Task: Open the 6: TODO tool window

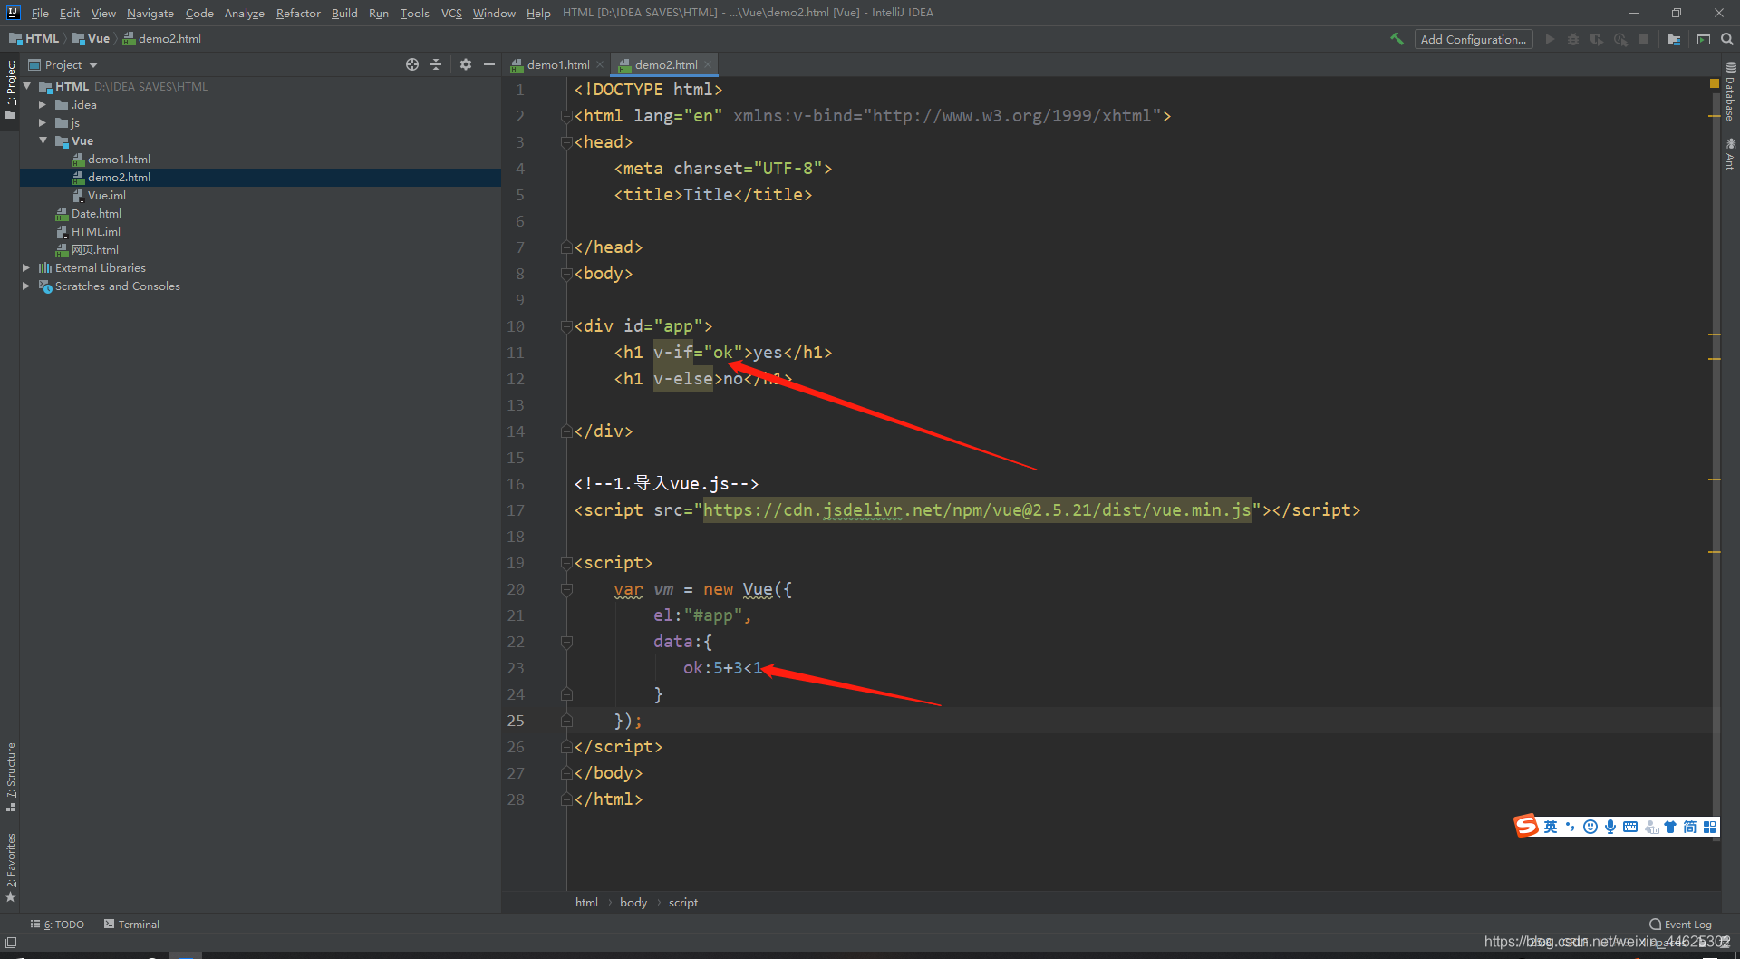Action: [58, 924]
